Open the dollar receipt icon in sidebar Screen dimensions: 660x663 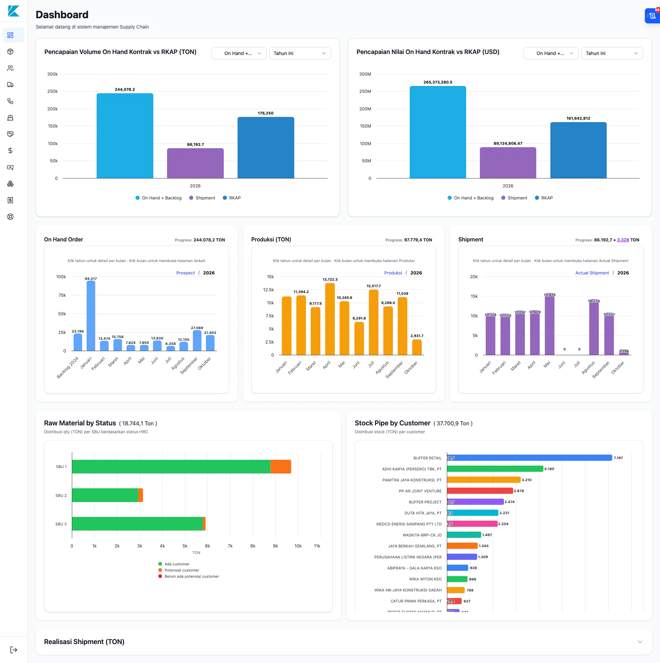point(10,200)
